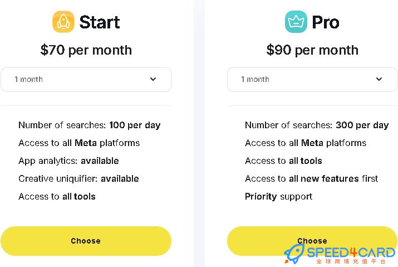This screenshot has width=398, height=267.
Task: Click App analytics: available feature line
Action: click(x=68, y=161)
